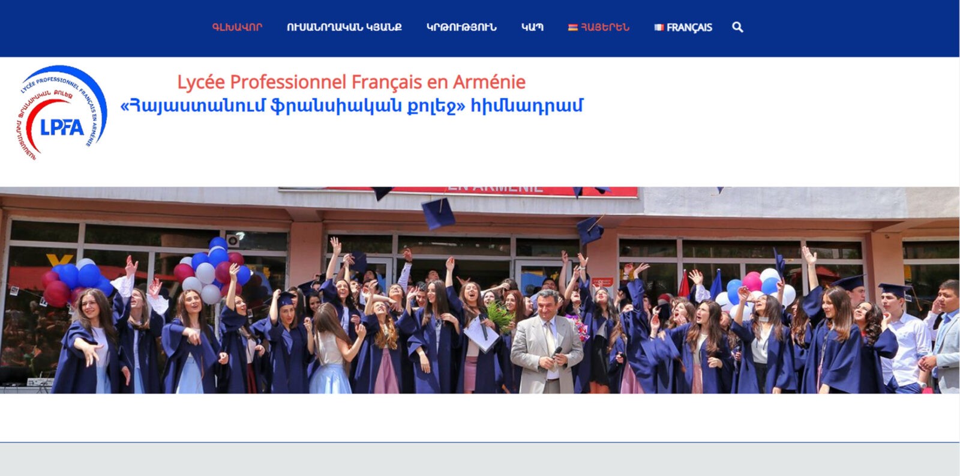Switch language to FRANÇAIS

(689, 27)
